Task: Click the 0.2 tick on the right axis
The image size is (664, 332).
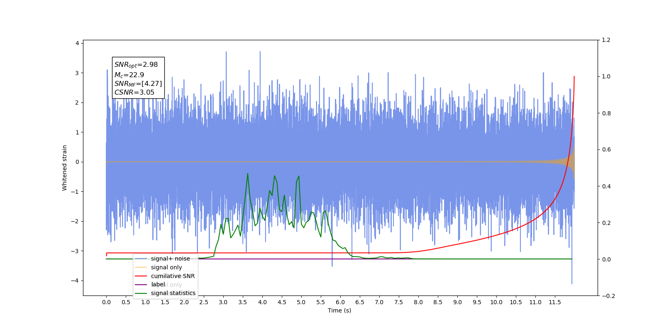Action: point(606,223)
